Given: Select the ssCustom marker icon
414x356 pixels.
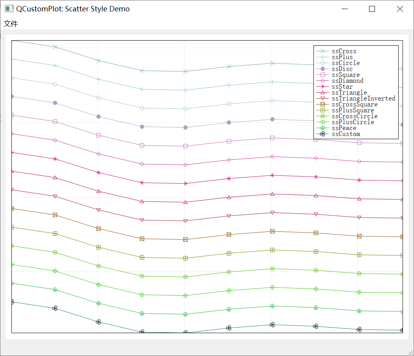Looking at the screenshot, I should point(323,134).
